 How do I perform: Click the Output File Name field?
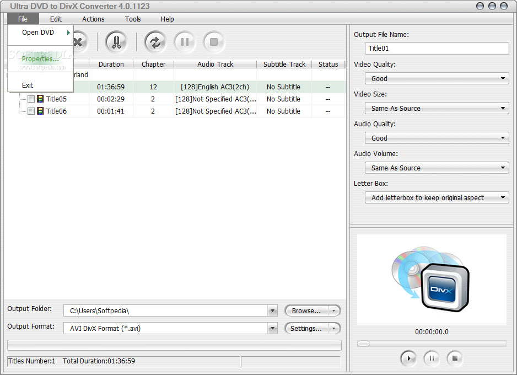[437, 49]
